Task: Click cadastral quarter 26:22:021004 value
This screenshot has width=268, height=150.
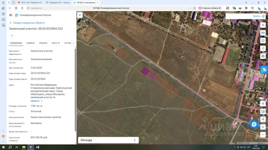Action: coord(38,79)
